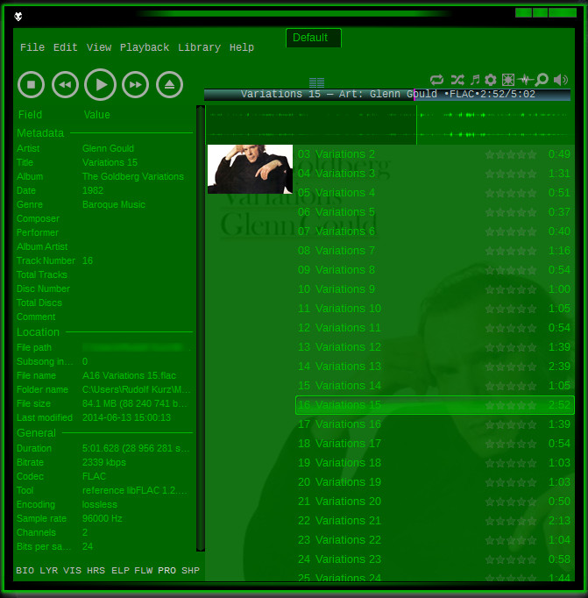Click the File name value A16 Variations 15.flac
Image resolution: width=588 pixels, height=598 pixels.
coord(129,375)
